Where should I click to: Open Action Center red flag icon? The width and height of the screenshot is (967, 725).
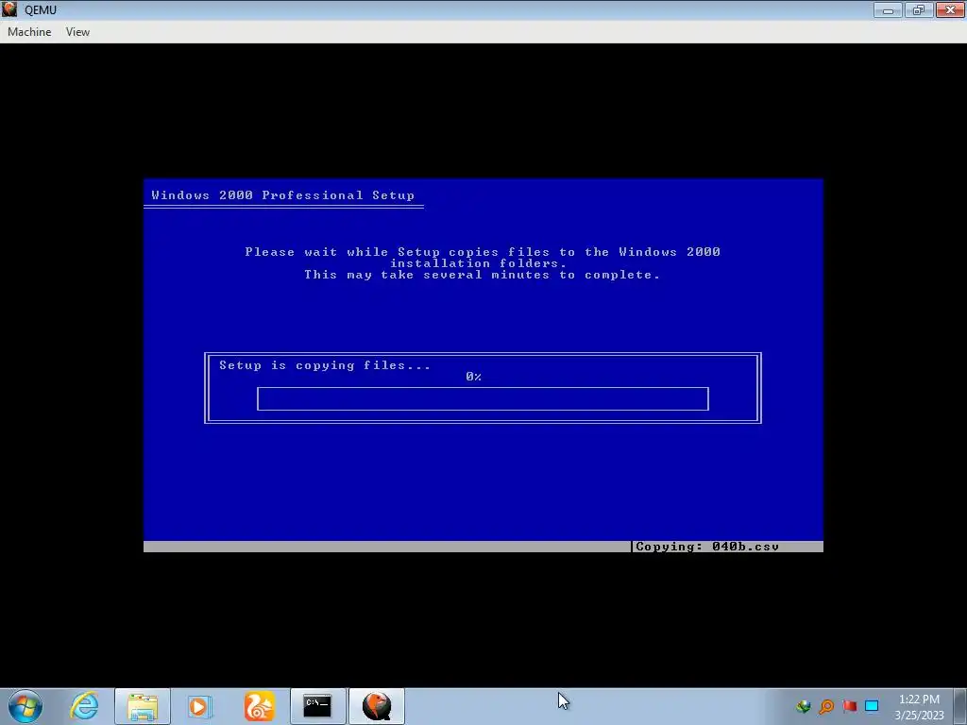point(849,706)
